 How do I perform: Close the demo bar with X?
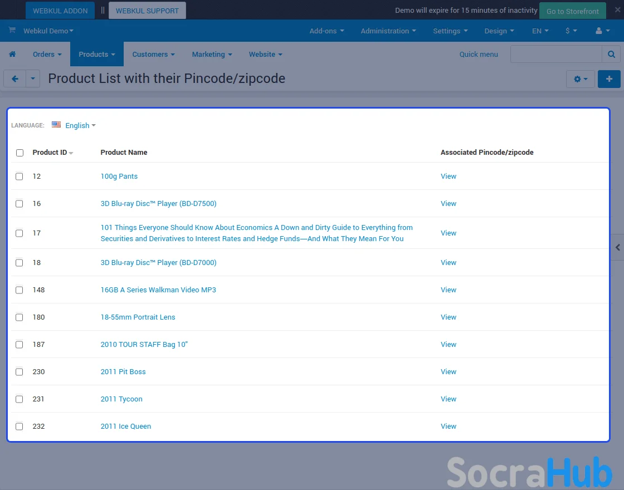pyautogui.click(x=617, y=10)
